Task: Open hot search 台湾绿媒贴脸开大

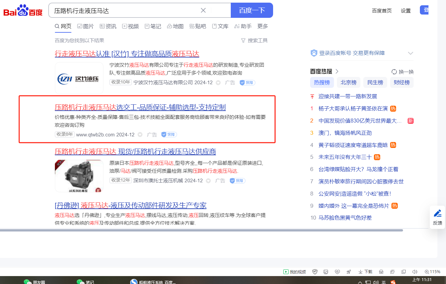Action: [358, 169]
